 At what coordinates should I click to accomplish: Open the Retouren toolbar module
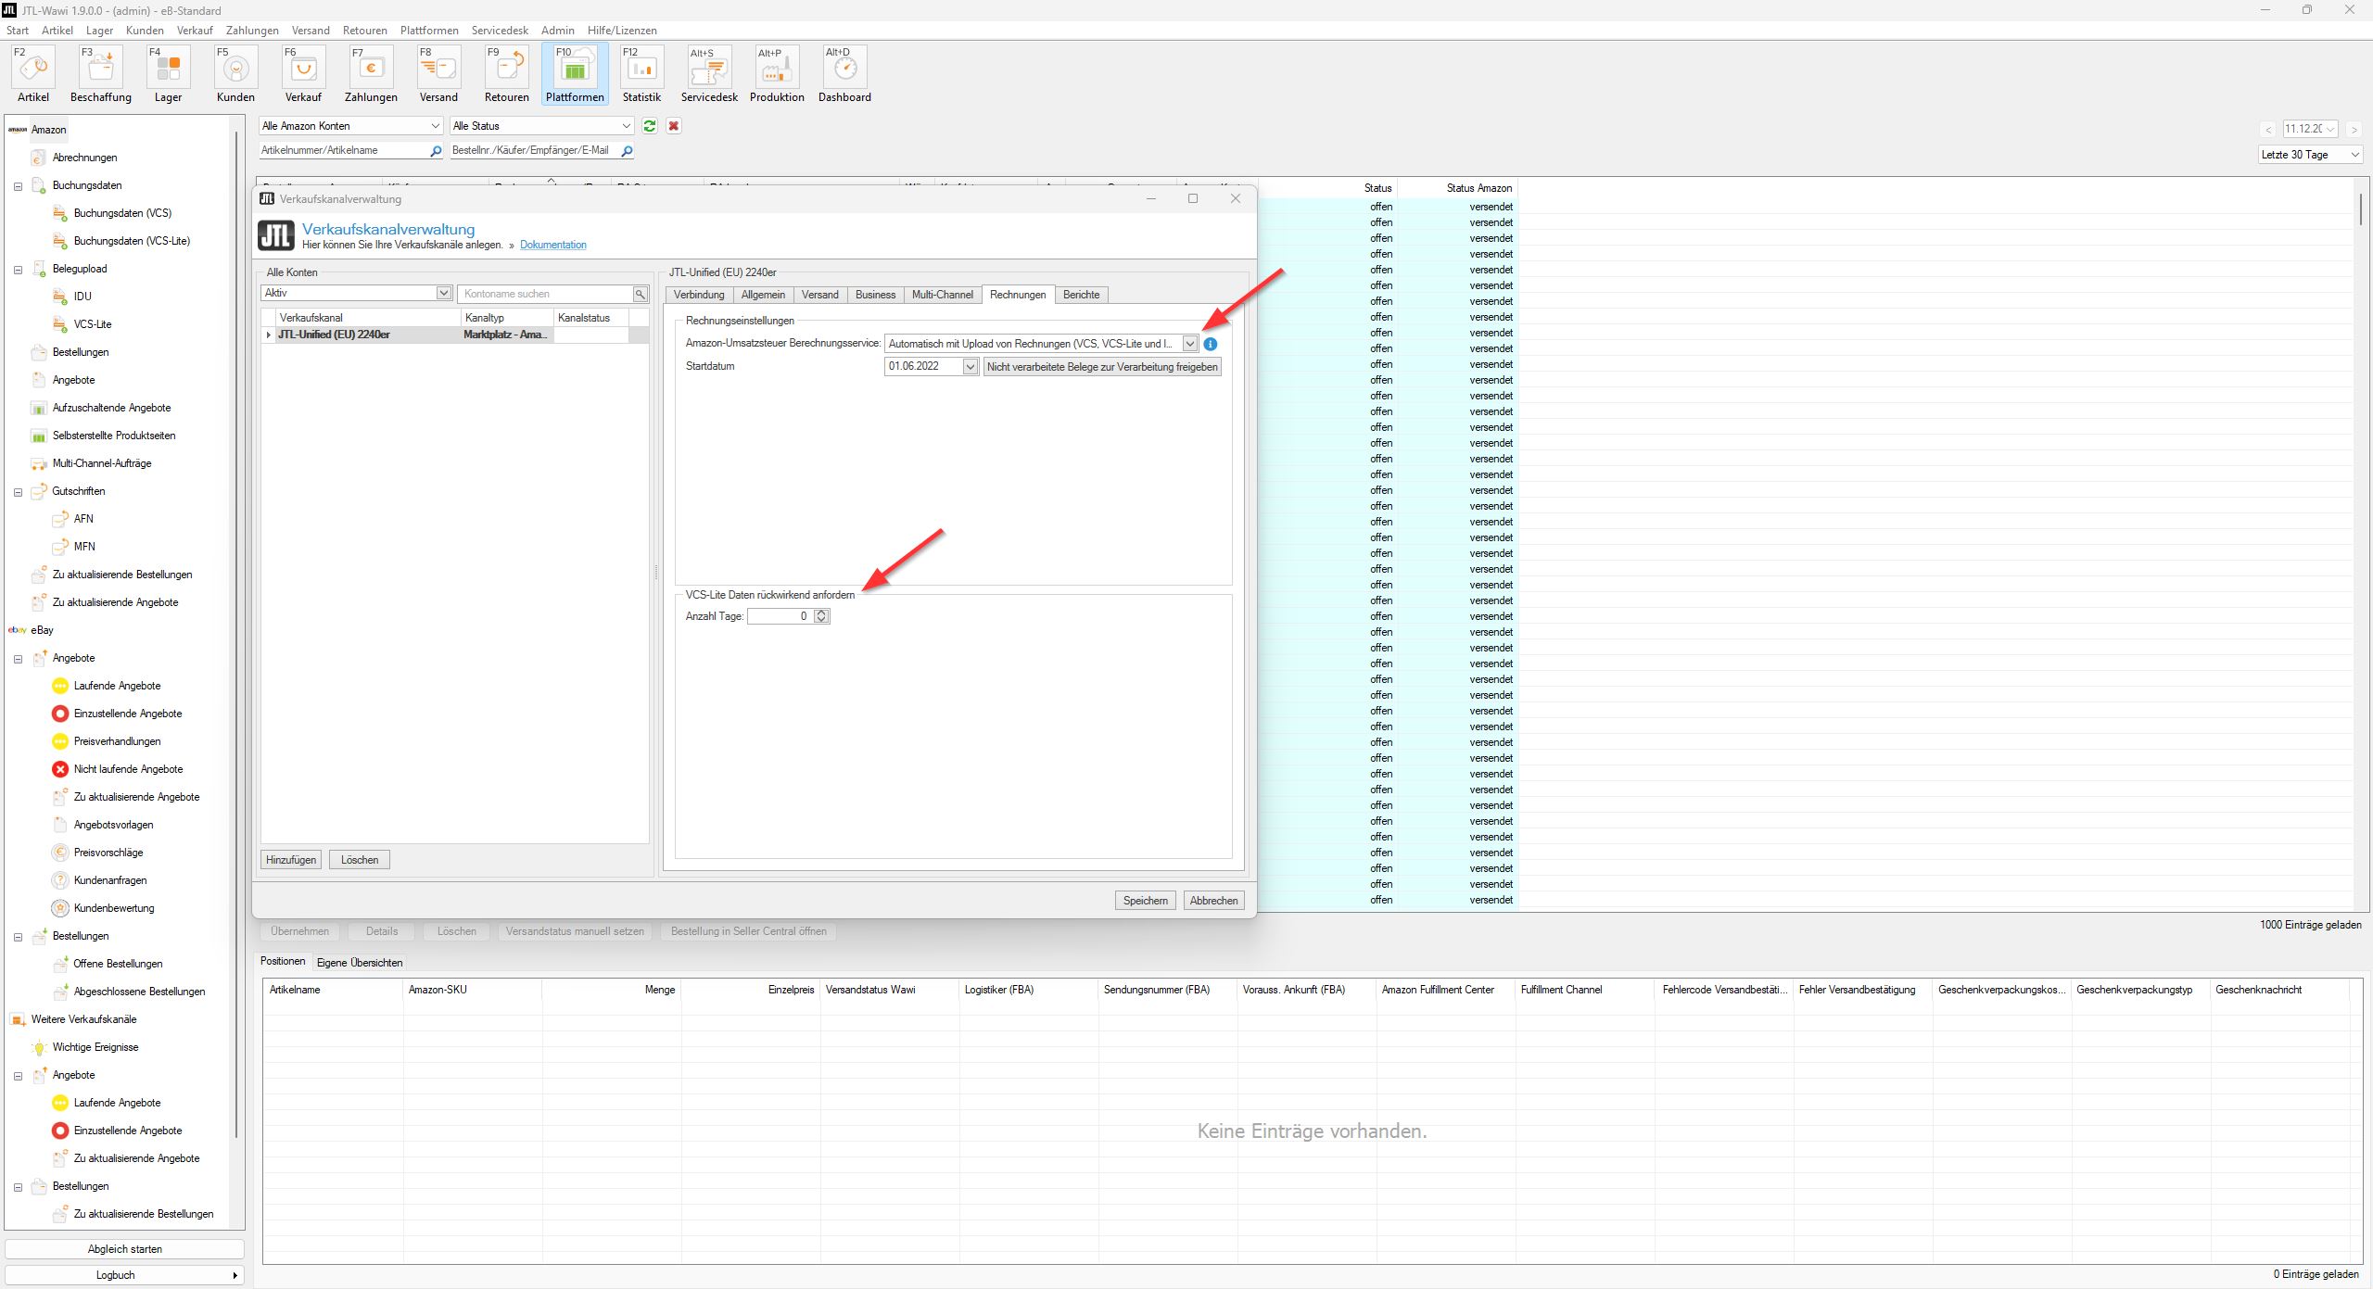point(506,75)
